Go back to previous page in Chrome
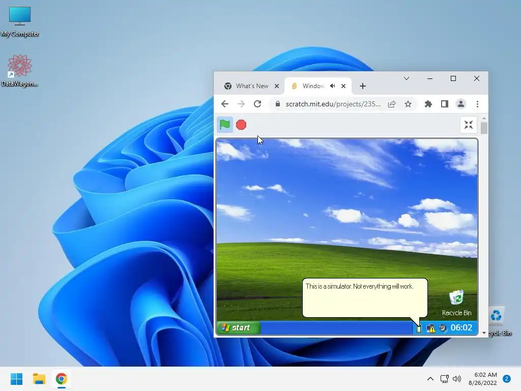The width and height of the screenshot is (521, 391). click(x=225, y=104)
